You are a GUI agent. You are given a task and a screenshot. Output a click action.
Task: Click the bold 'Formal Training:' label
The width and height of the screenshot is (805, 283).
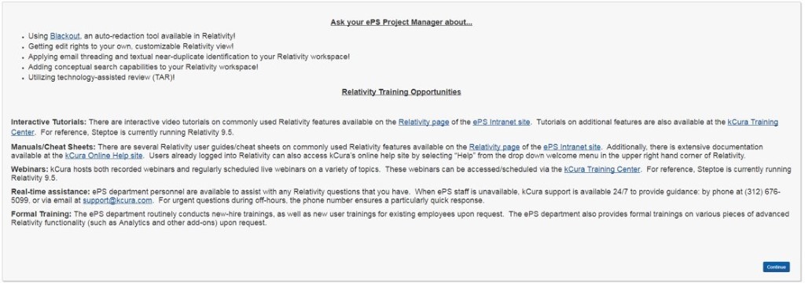[42, 214]
